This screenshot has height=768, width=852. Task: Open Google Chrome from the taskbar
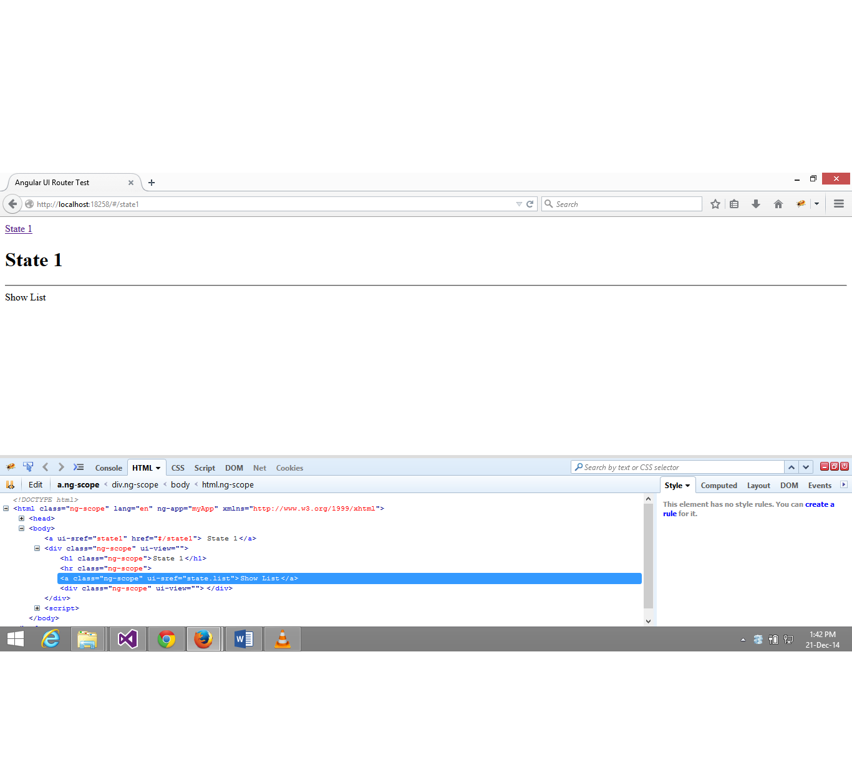coord(167,639)
